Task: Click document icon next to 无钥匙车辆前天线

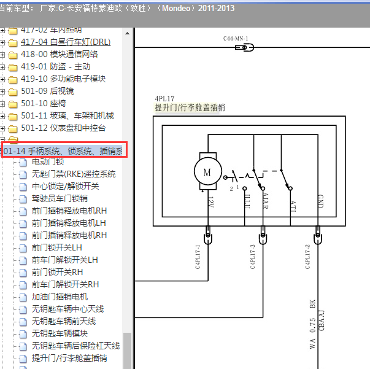Action: (23, 322)
